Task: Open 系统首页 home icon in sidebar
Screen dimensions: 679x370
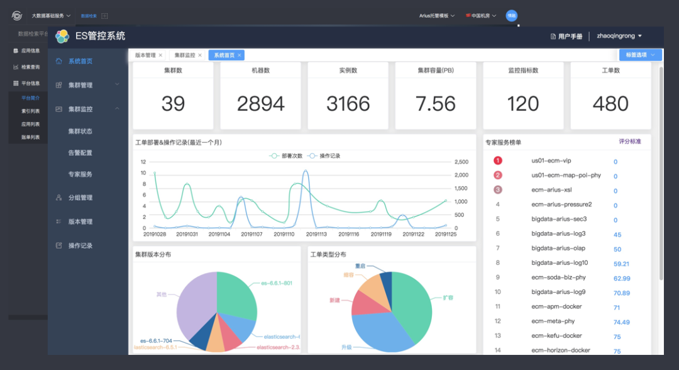Action: [x=59, y=61]
